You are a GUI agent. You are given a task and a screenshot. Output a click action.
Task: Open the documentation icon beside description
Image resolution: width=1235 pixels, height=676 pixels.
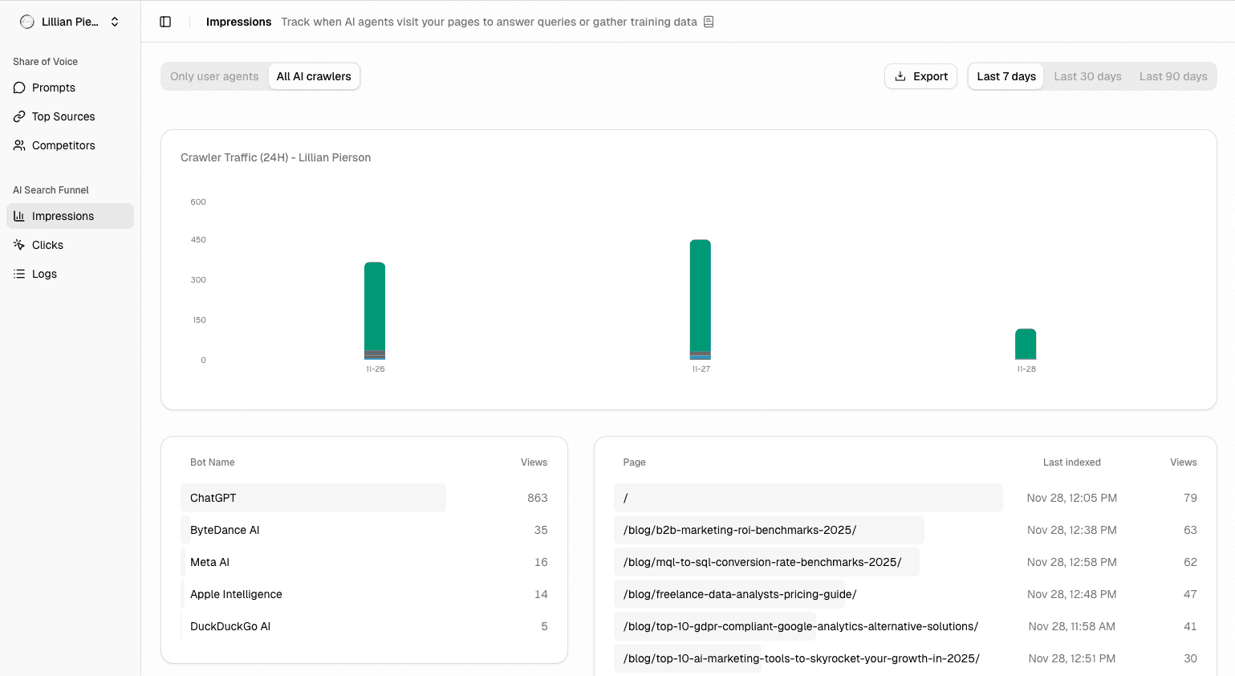(x=709, y=22)
